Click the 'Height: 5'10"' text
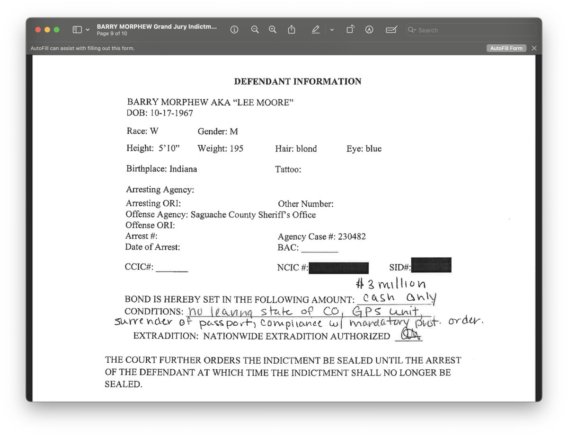Viewport: 568px width, 436px height. (x=153, y=148)
